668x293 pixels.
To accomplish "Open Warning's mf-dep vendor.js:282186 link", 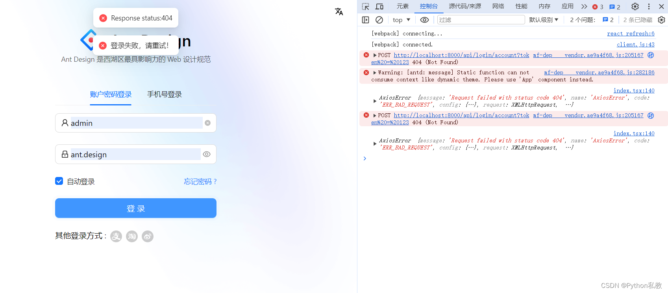I will pyautogui.click(x=599, y=73).
